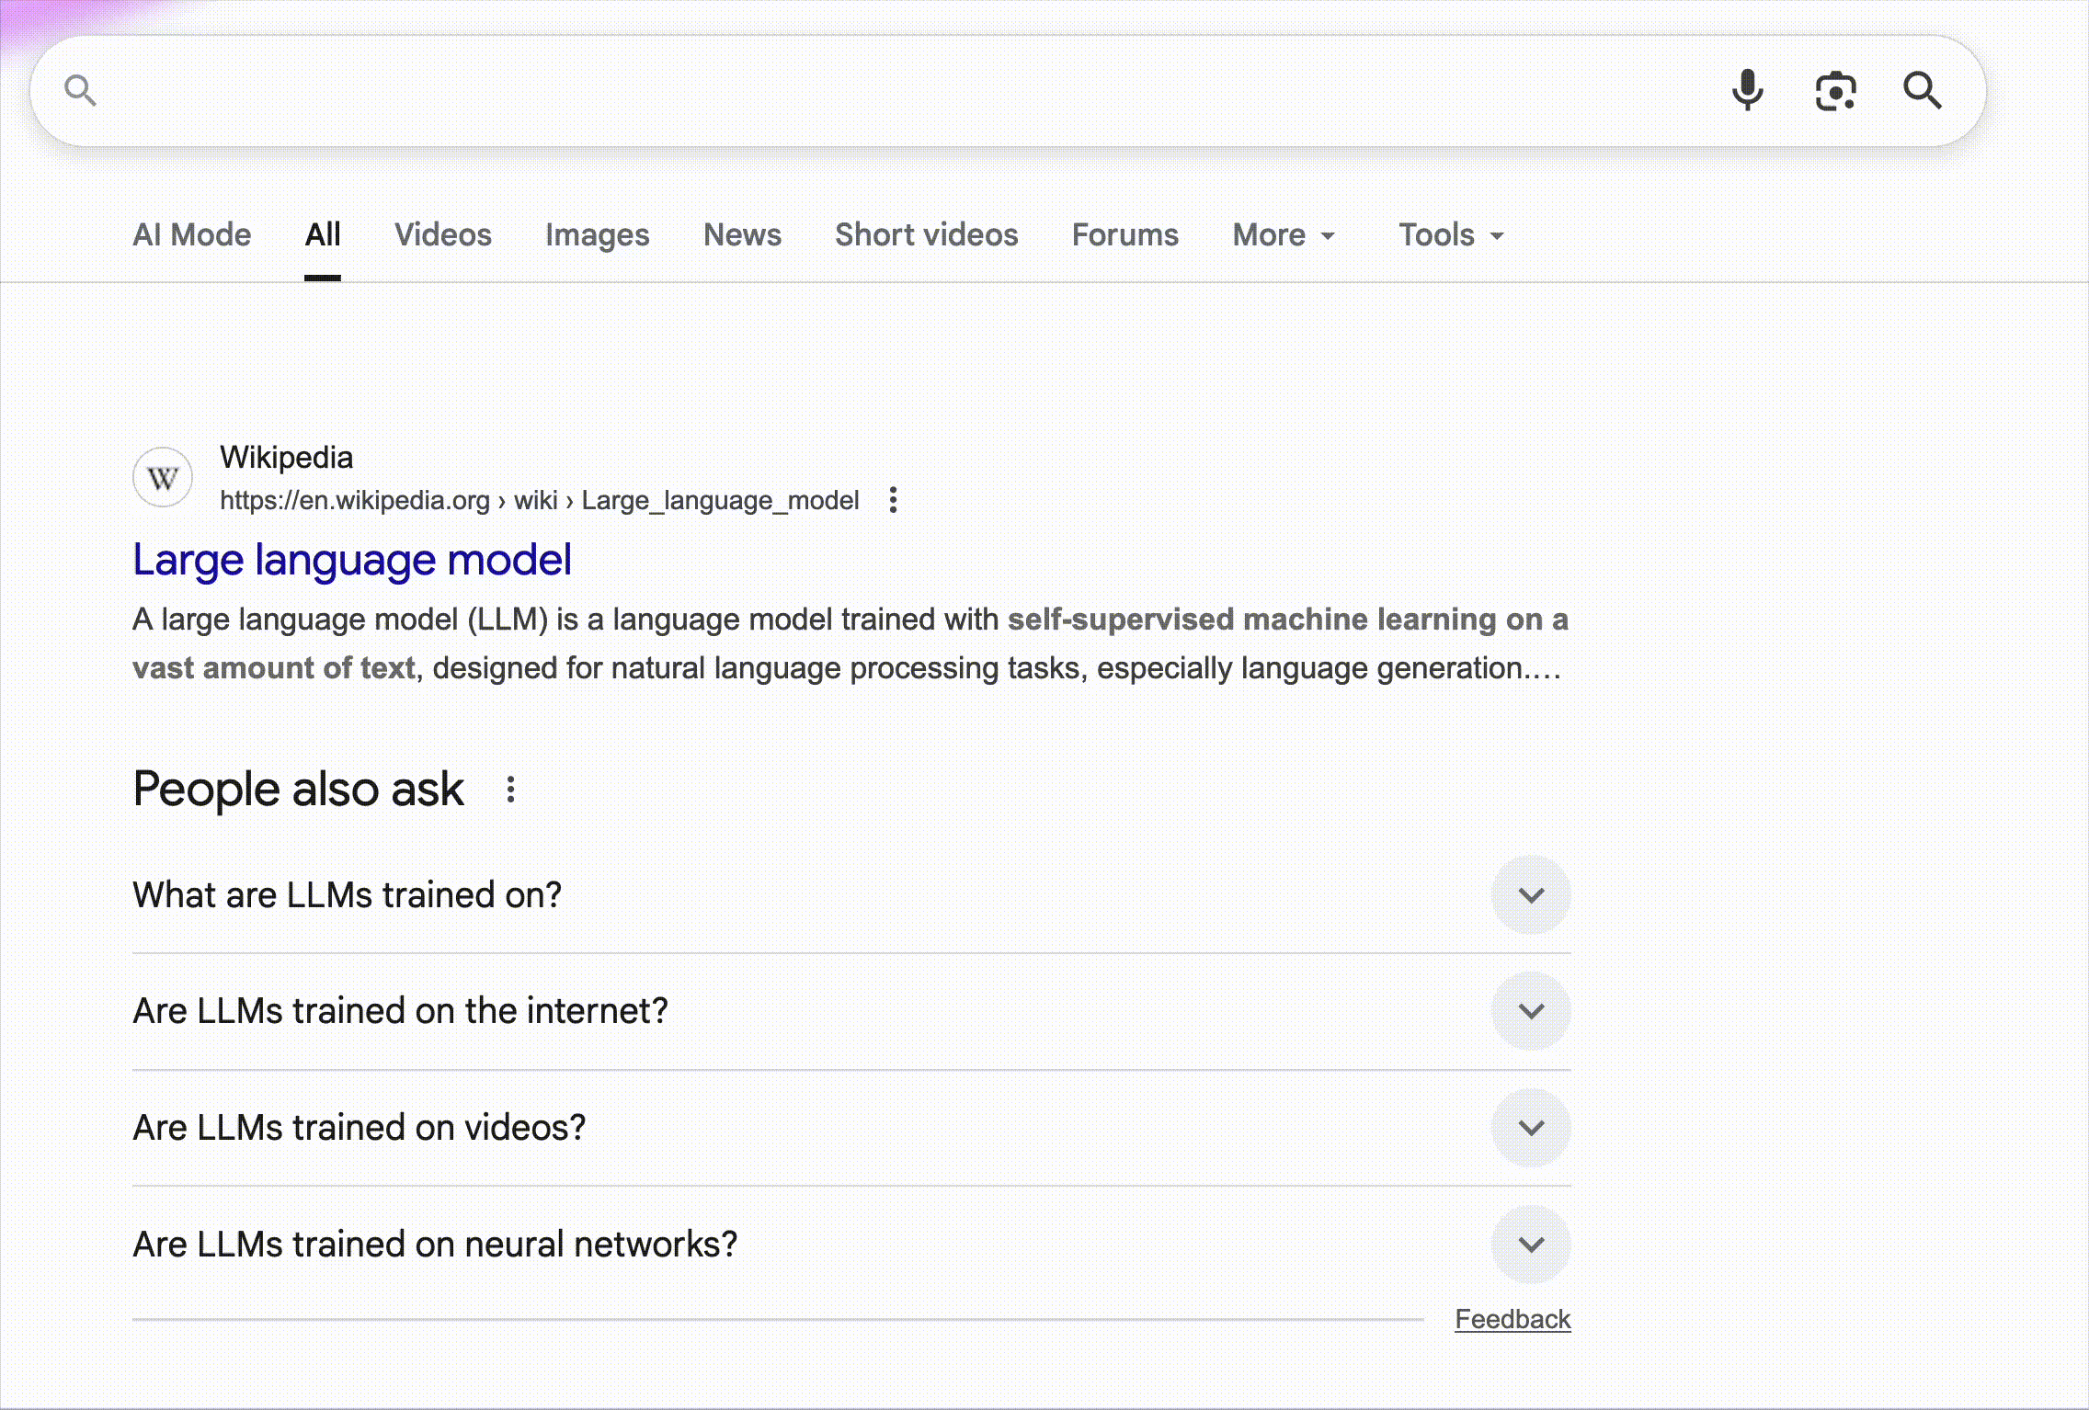Expand "Are LLMs trained on videos?" question
This screenshot has height=1410, width=2089.
pyautogui.click(x=1530, y=1128)
